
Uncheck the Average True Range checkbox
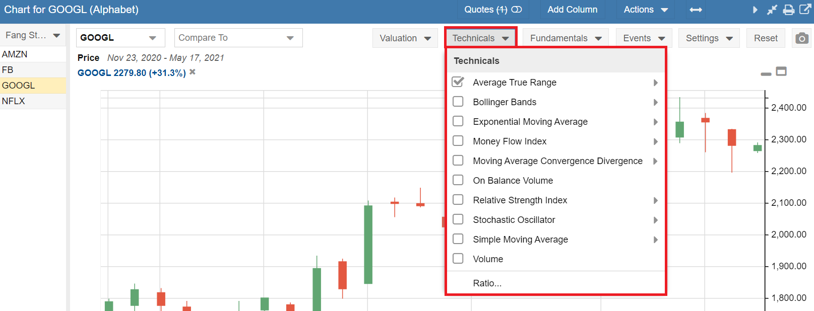pos(458,82)
